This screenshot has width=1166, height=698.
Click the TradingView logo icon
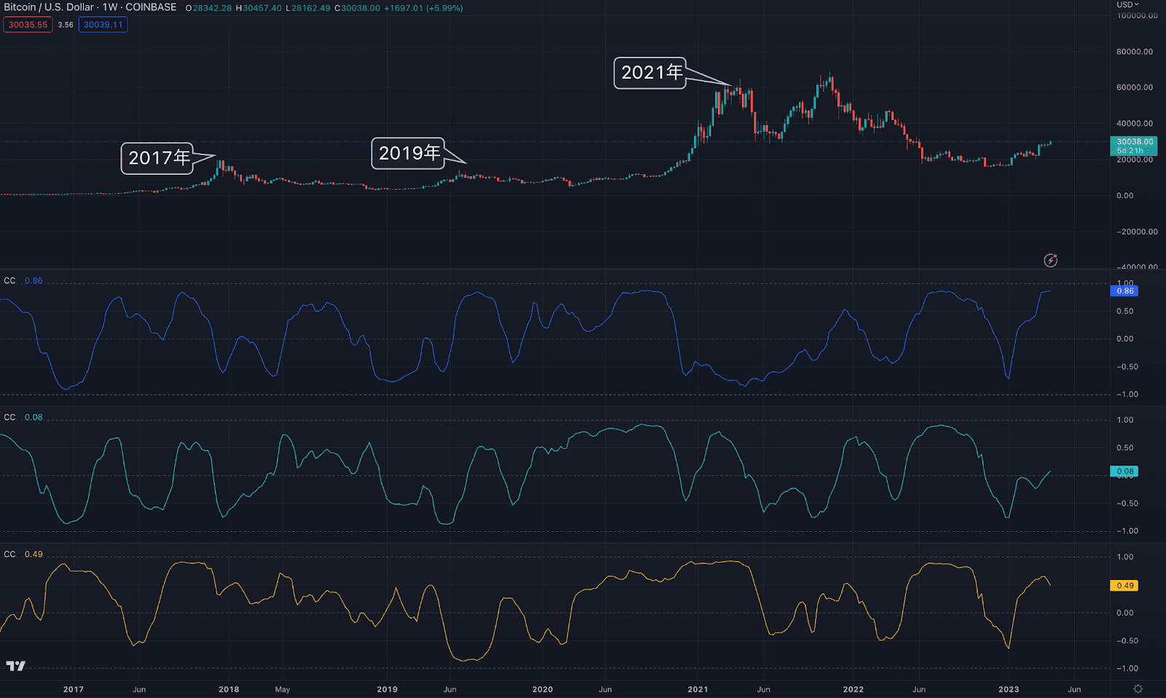15,666
